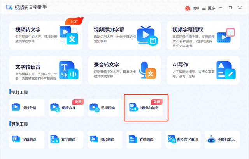Click the 视频转音频 tool icon

click(133, 107)
